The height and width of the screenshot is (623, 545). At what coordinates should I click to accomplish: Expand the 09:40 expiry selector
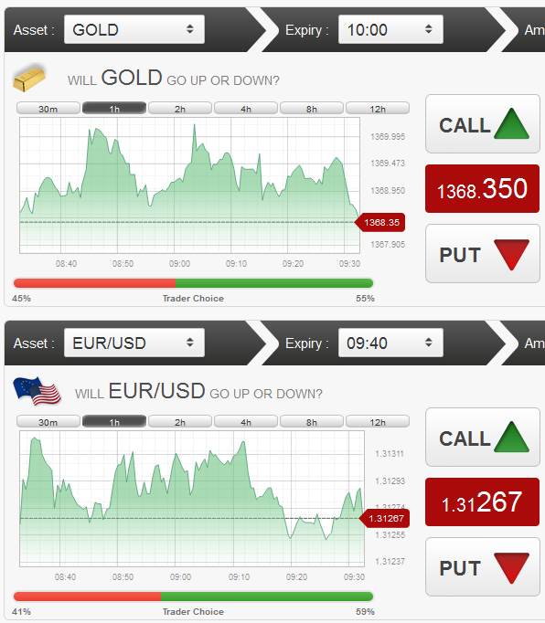pos(390,343)
